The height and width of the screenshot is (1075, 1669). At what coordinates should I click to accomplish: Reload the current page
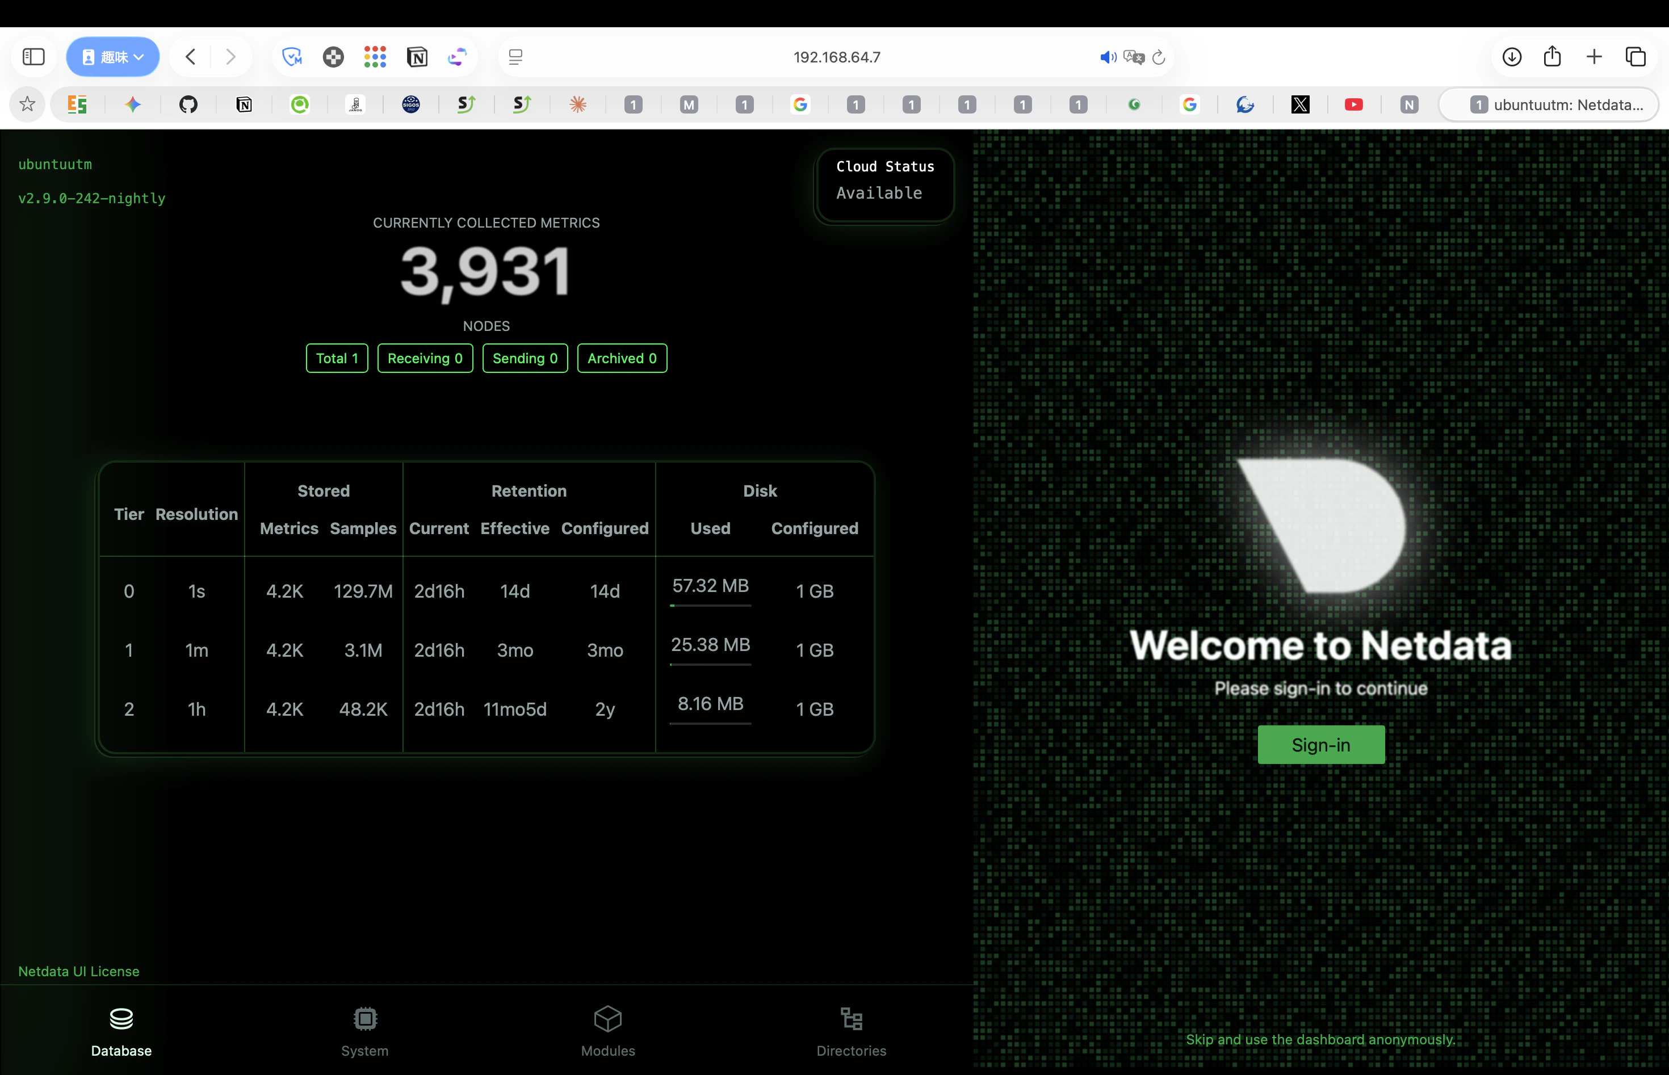pyautogui.click(x=1159, y=57)
